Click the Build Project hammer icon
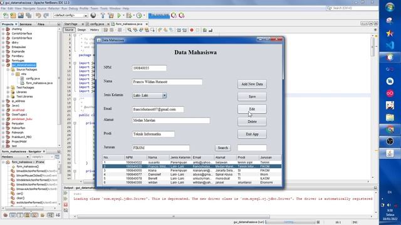 click(103, 16)
